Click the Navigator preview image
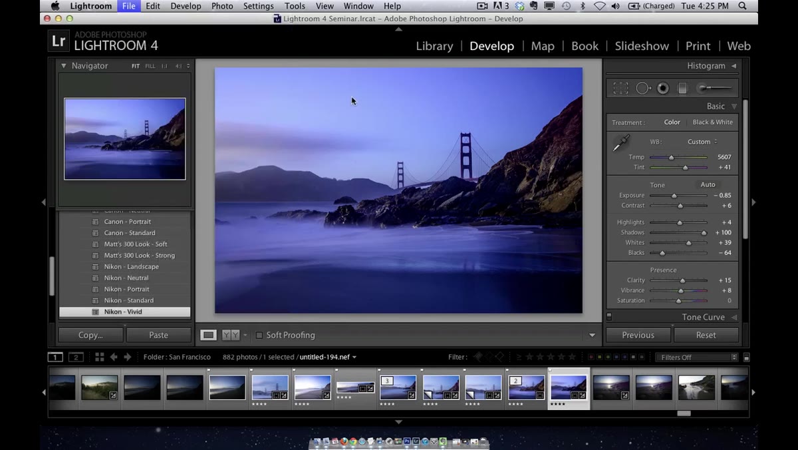This screenshot has width=798, height=450. pyautogui.click(x=125, y=139)
